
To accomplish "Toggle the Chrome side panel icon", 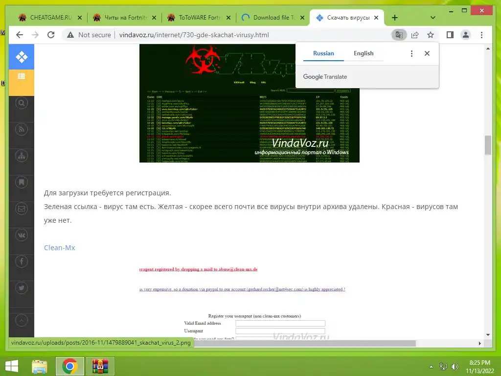I will pyautogui.click(x=450, y=35).
